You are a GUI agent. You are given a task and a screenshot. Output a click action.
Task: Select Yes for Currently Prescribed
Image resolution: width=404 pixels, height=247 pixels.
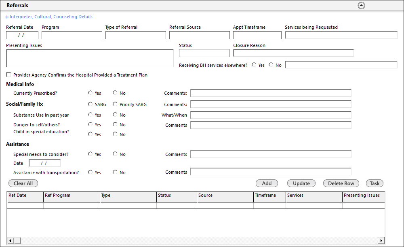point(90,93)
